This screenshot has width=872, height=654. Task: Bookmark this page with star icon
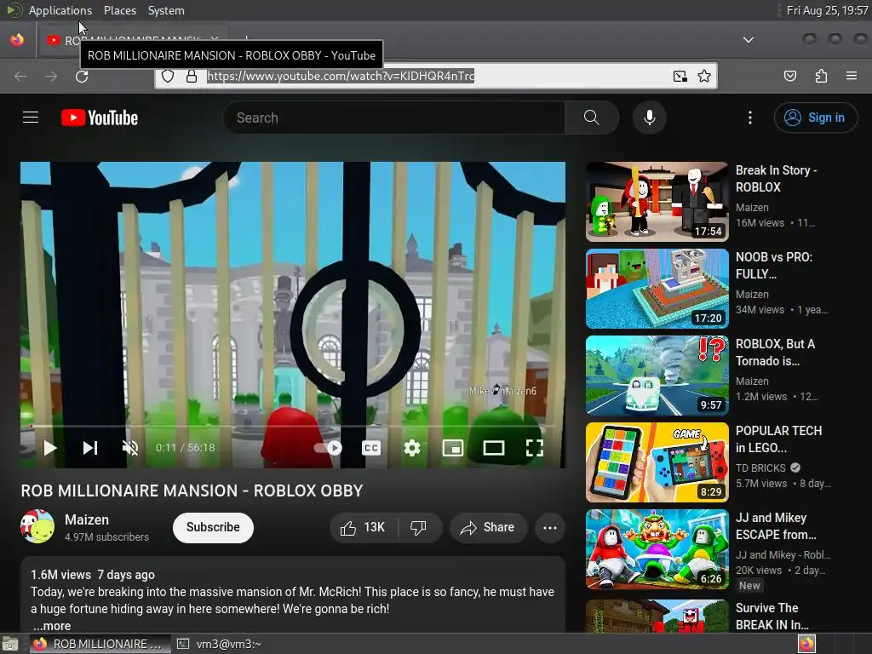pyautogui.click(x=704, y=76)
